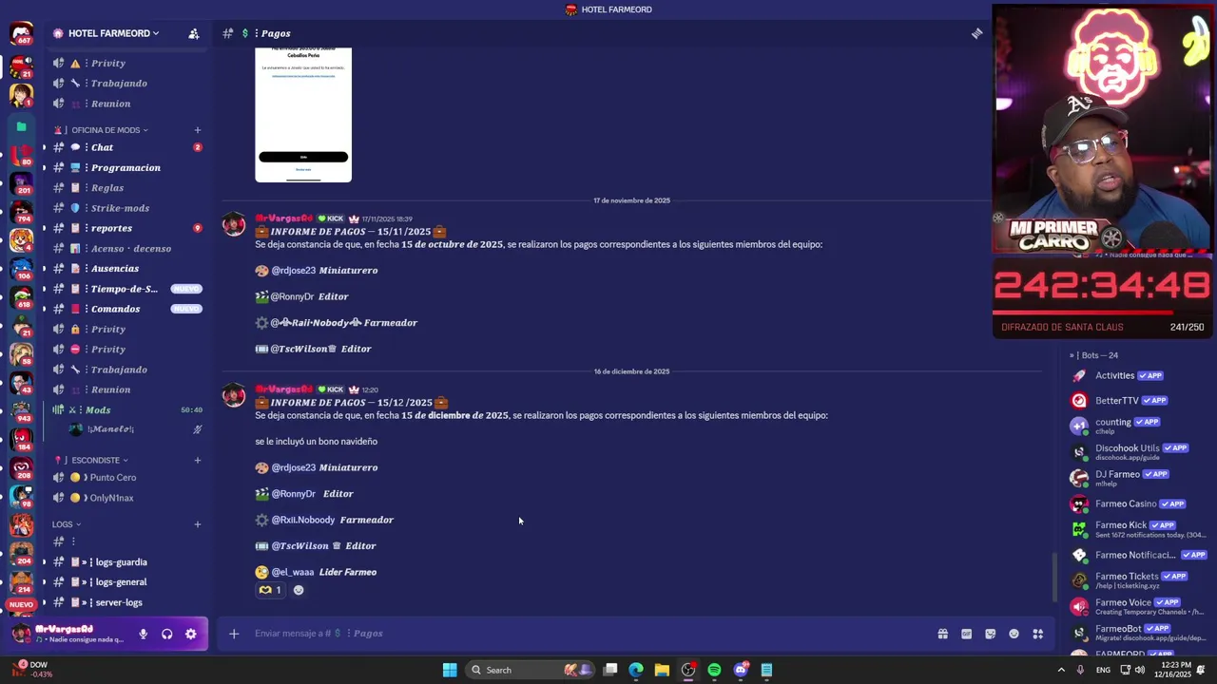Create channel in OFICINA DE MODS category
This screenshot has width=1217, height=684.
[198, 130]
